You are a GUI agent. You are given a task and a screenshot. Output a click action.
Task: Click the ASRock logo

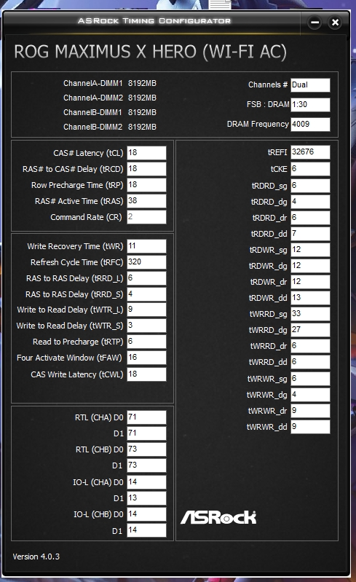218,517
